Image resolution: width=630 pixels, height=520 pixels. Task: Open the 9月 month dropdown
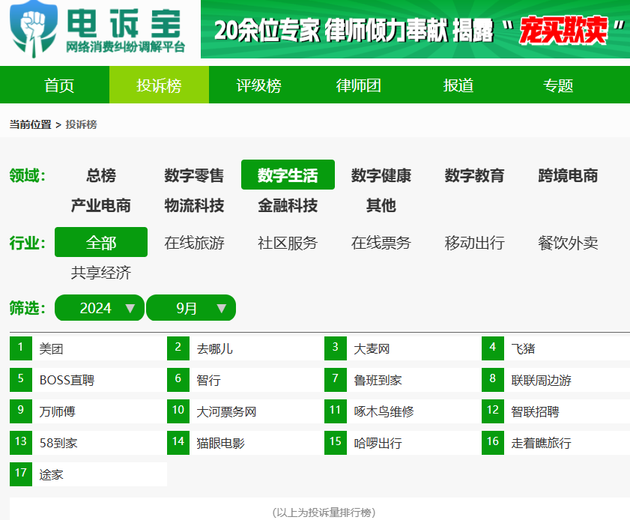(x=191, y=307)
